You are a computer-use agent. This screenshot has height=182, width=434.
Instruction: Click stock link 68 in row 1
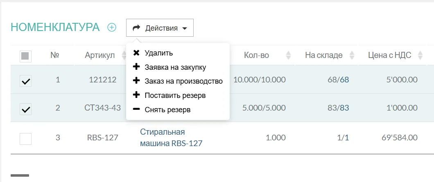click(x=344, y=80)
